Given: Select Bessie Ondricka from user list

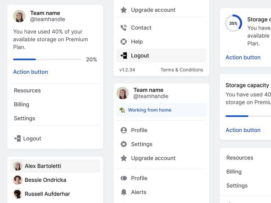Looking at the screenshot, I should click(55, 180).
